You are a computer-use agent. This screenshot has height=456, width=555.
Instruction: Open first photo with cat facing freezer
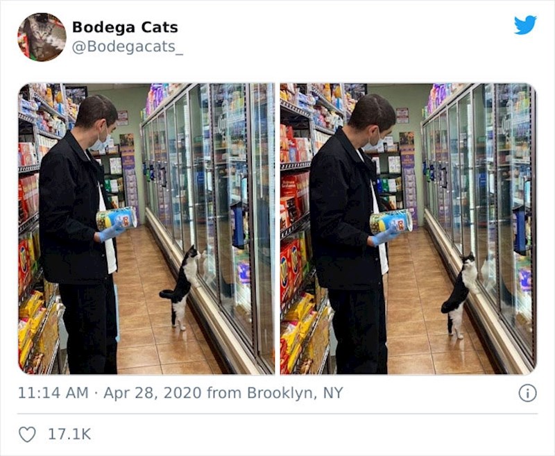point(146,229)
